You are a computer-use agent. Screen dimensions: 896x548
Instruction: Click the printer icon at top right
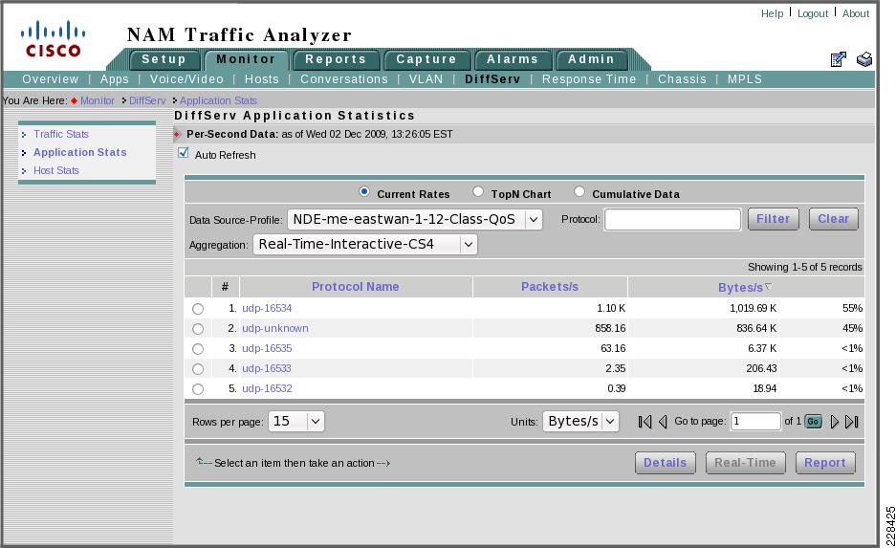point(864,59)
